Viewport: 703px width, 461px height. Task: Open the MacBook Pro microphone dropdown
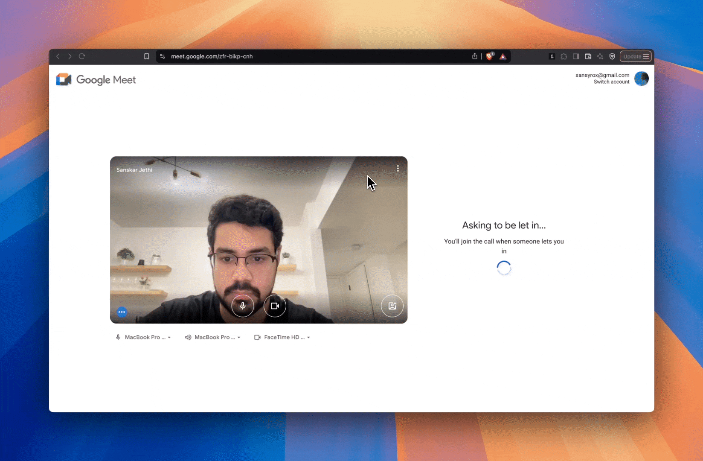[x=143, y=337]
